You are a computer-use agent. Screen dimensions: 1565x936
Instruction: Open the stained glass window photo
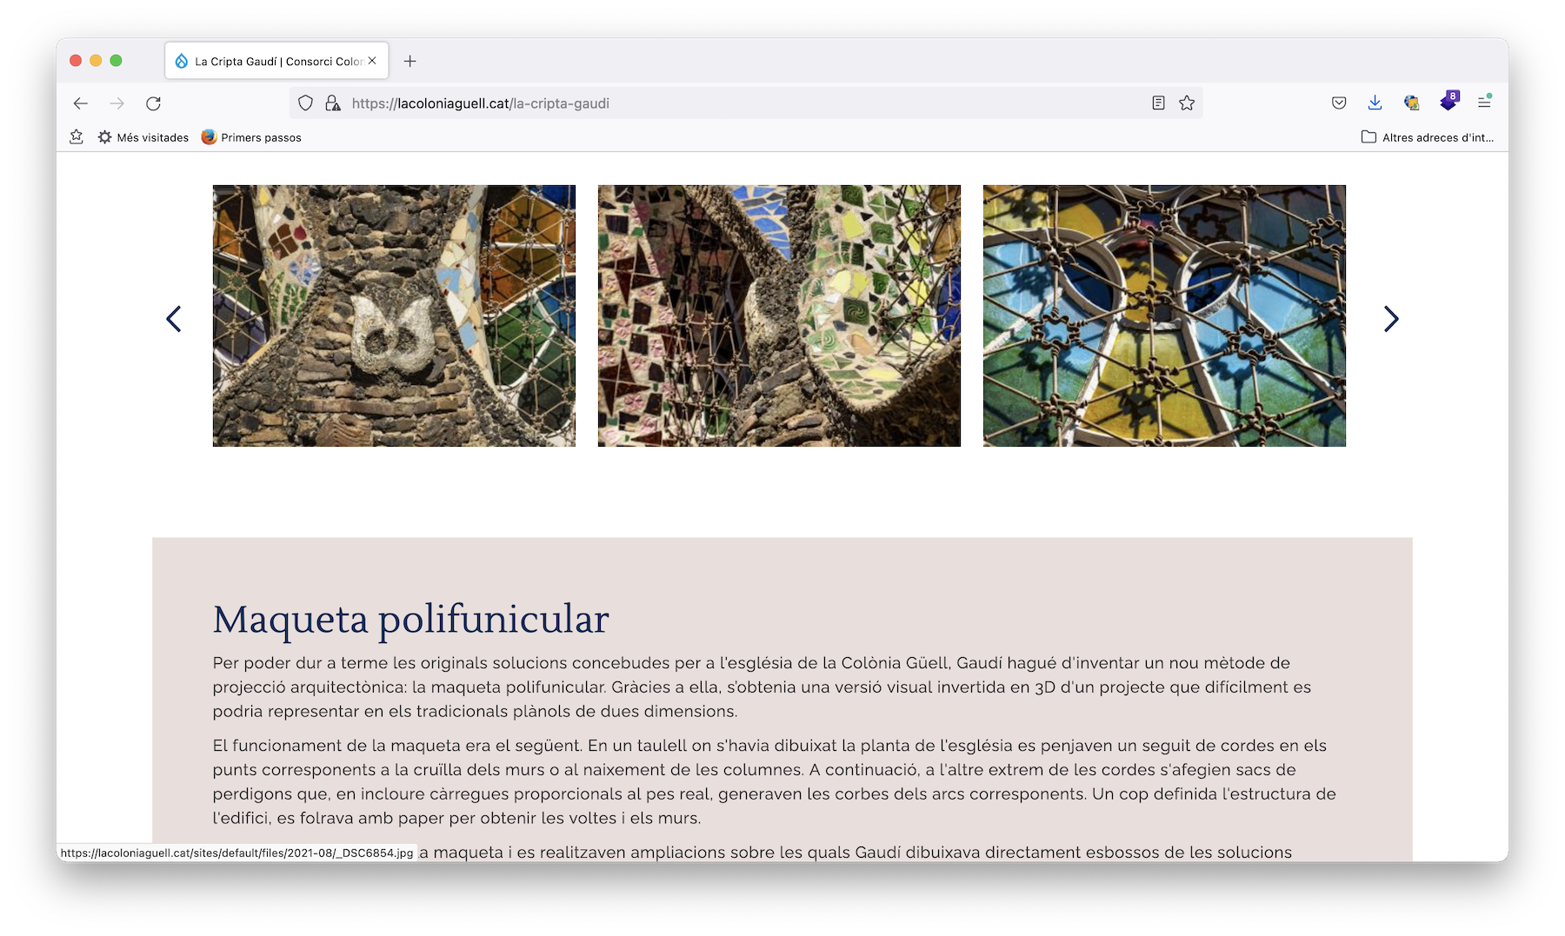pos(1164,315)
